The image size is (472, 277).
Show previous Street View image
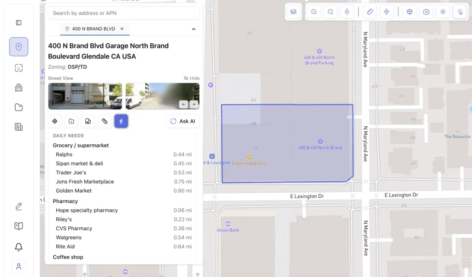coord(183,104)
